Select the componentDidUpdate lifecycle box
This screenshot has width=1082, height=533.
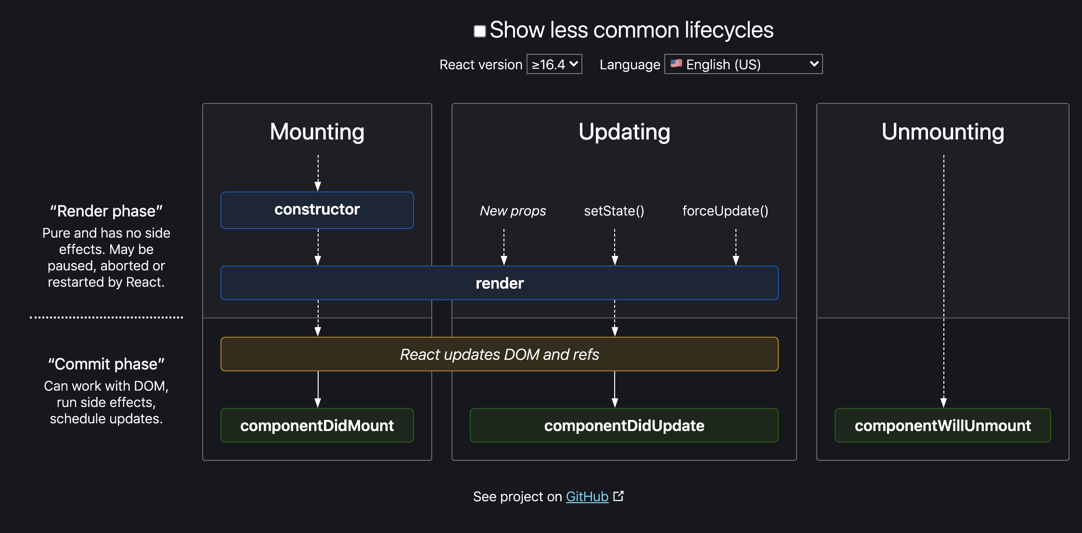coord(624,425)
